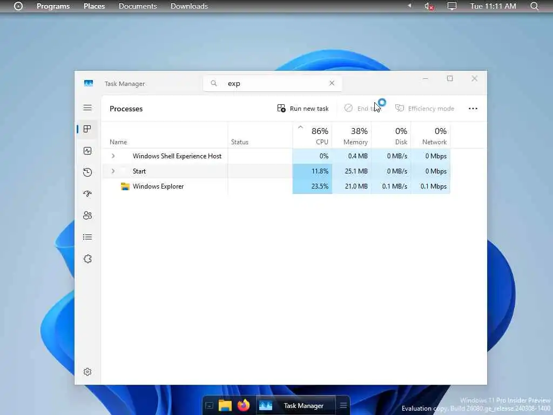Open the App history sidebar icon
Image resolution: width=553 pixels, height=415 pixels.
(x=87, y=172)
